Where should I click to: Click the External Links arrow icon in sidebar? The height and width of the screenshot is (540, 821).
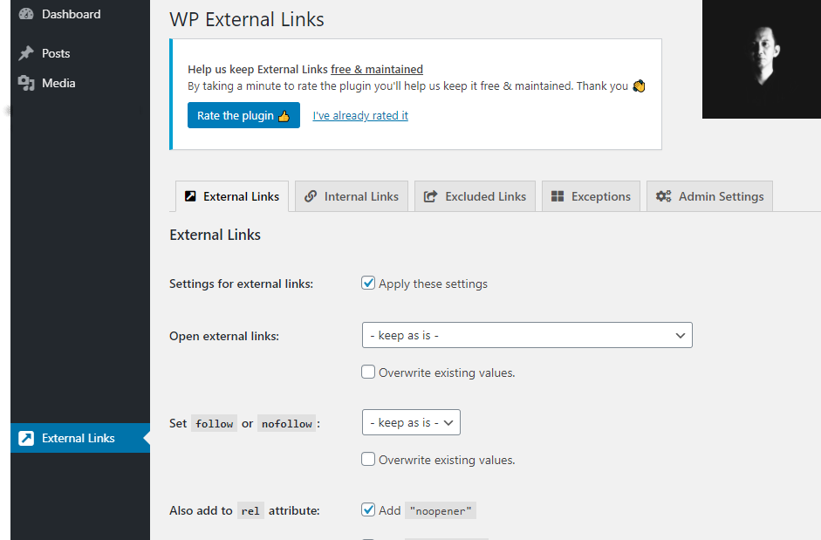pyautogui.click(x=26, y=438)
